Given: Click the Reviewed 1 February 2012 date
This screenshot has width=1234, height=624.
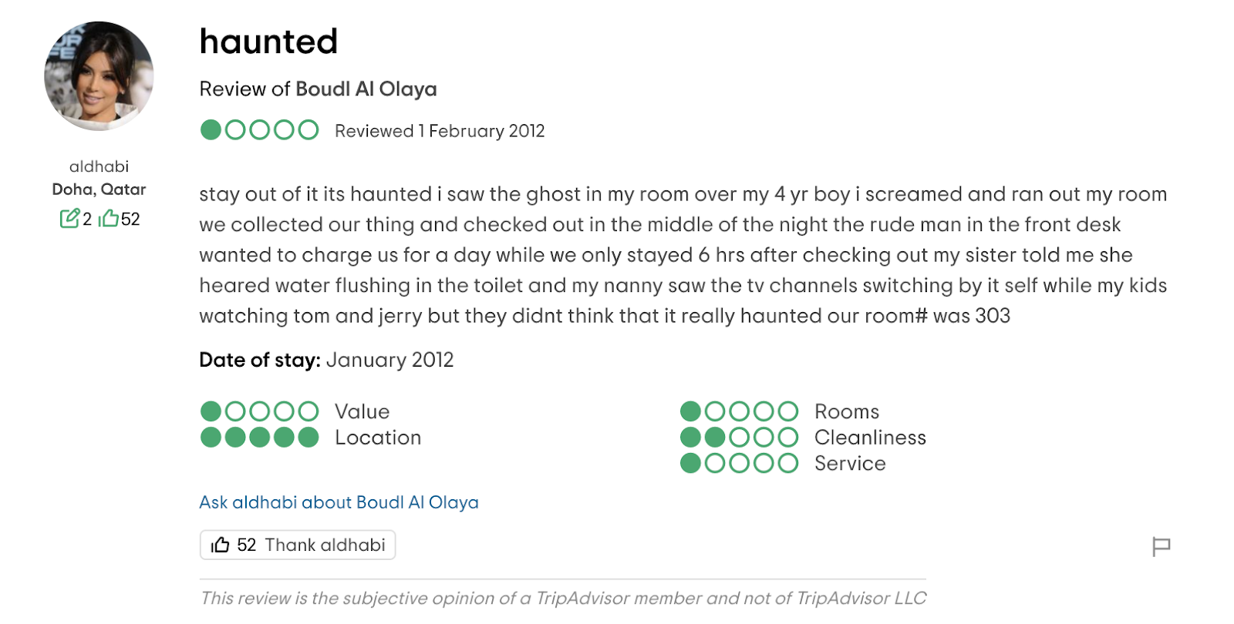Looking at the screenshot, I should click(440, 131).
